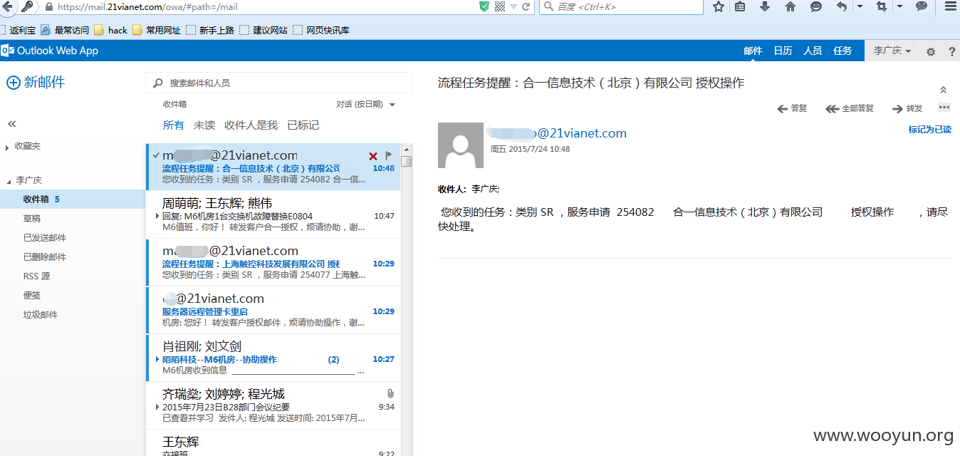
Task: Click the 搜索邮件和人员 search field
Action: click(x=278, y=83)
